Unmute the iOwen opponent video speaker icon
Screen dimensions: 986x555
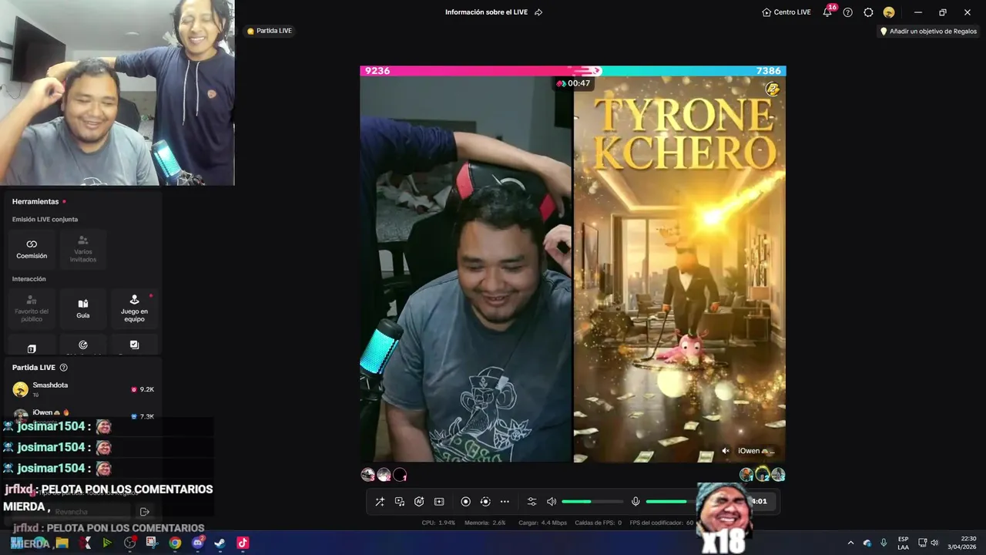click(x=725, y=451)
